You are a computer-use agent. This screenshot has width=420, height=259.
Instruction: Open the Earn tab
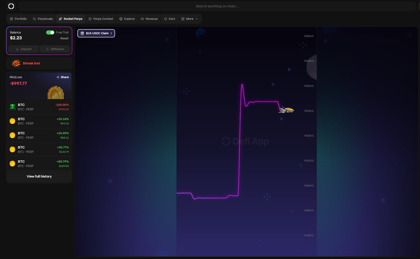[169, 19]
